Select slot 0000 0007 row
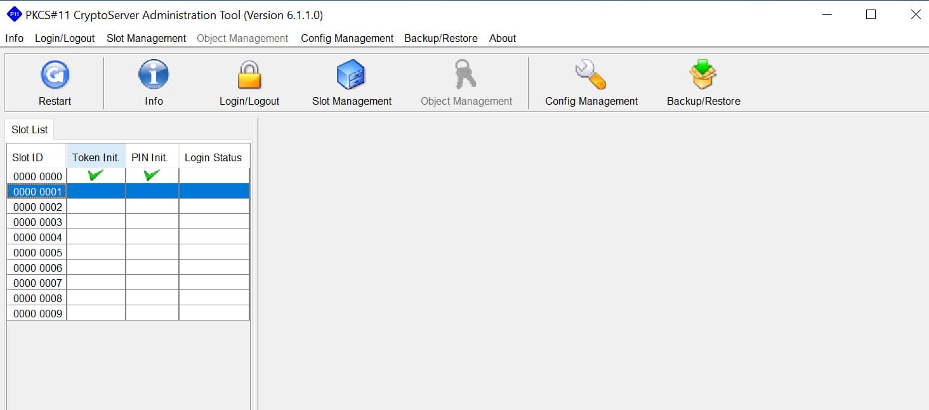This screenshot has height=410, width=929. click(128, 282)
